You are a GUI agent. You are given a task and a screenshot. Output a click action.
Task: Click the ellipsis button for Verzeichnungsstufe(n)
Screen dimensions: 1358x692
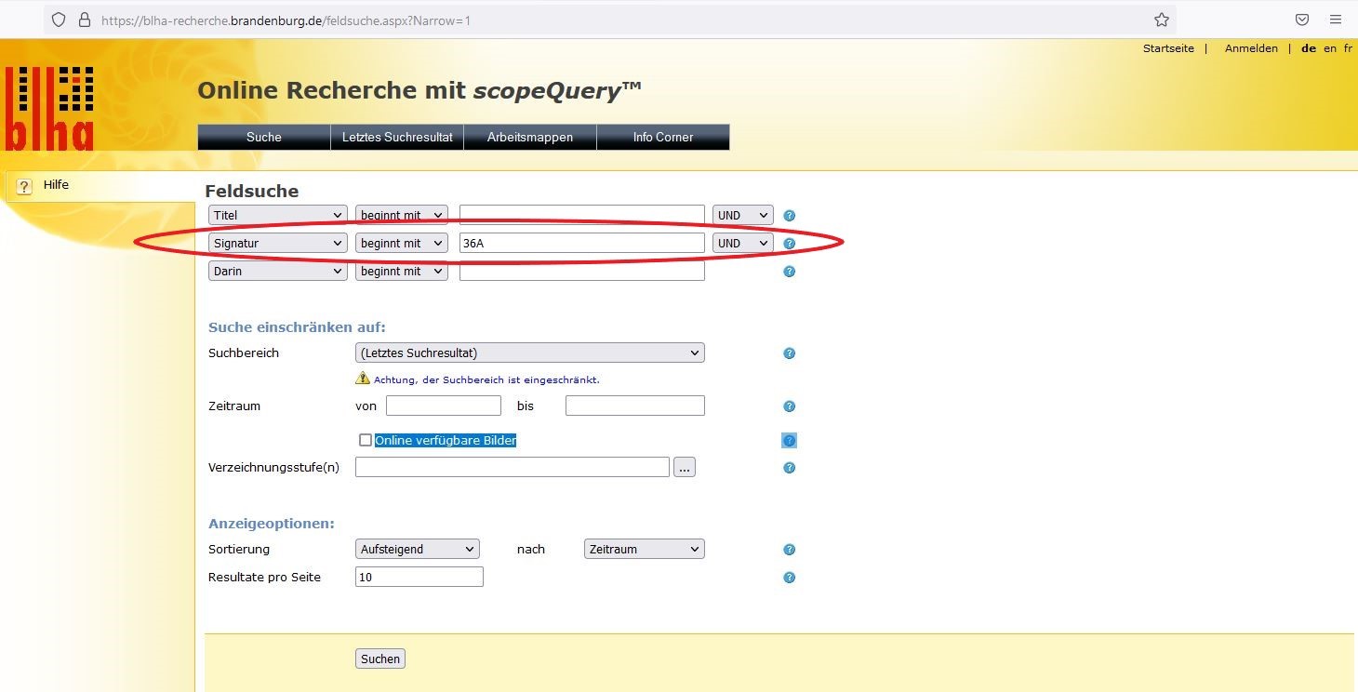[x=685, y=467]
